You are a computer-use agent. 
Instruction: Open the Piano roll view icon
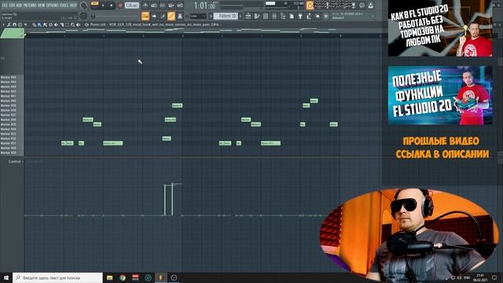point(257,16)
